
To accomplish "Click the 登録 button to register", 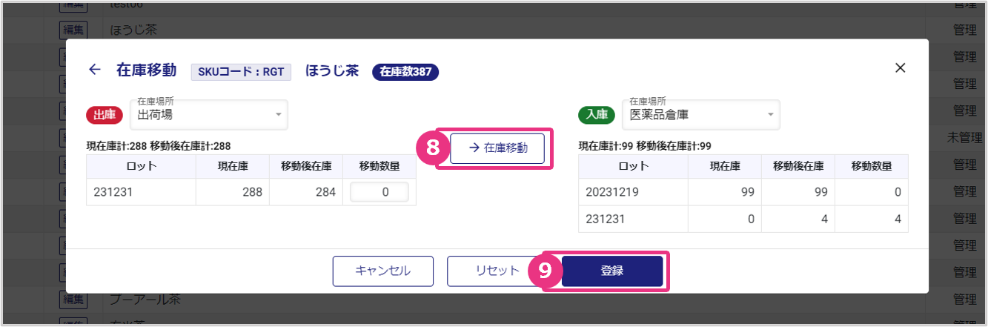I will 611,271.
